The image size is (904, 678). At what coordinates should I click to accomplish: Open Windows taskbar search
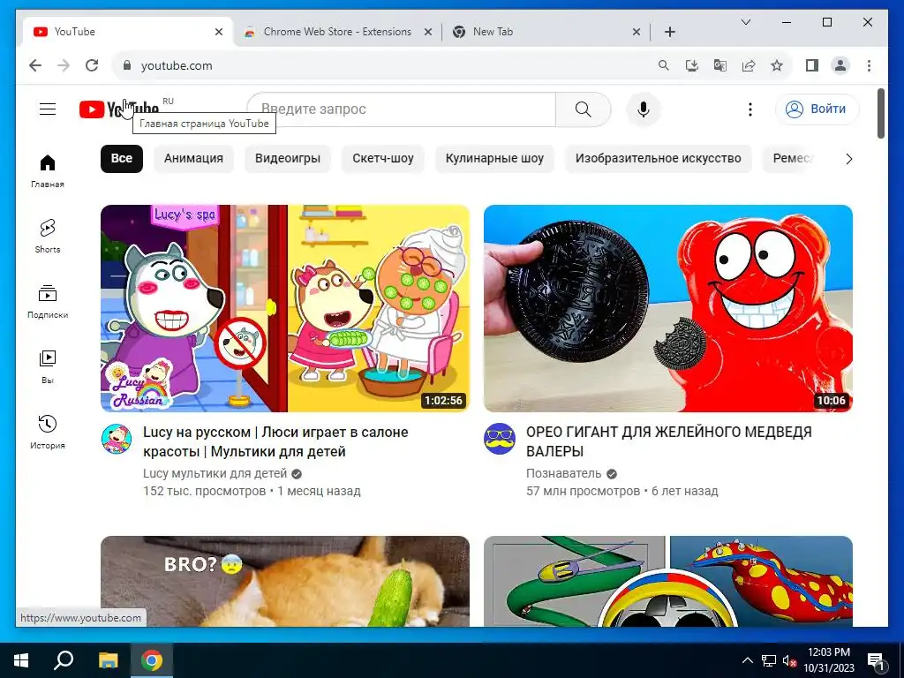64,660
